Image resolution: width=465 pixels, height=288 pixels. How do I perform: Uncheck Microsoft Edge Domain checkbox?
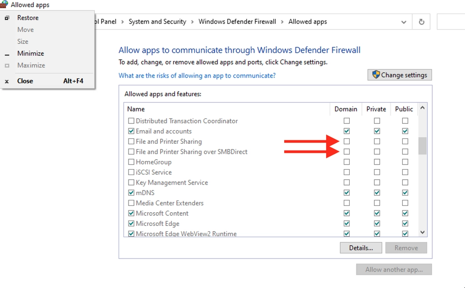pos(346,224)
